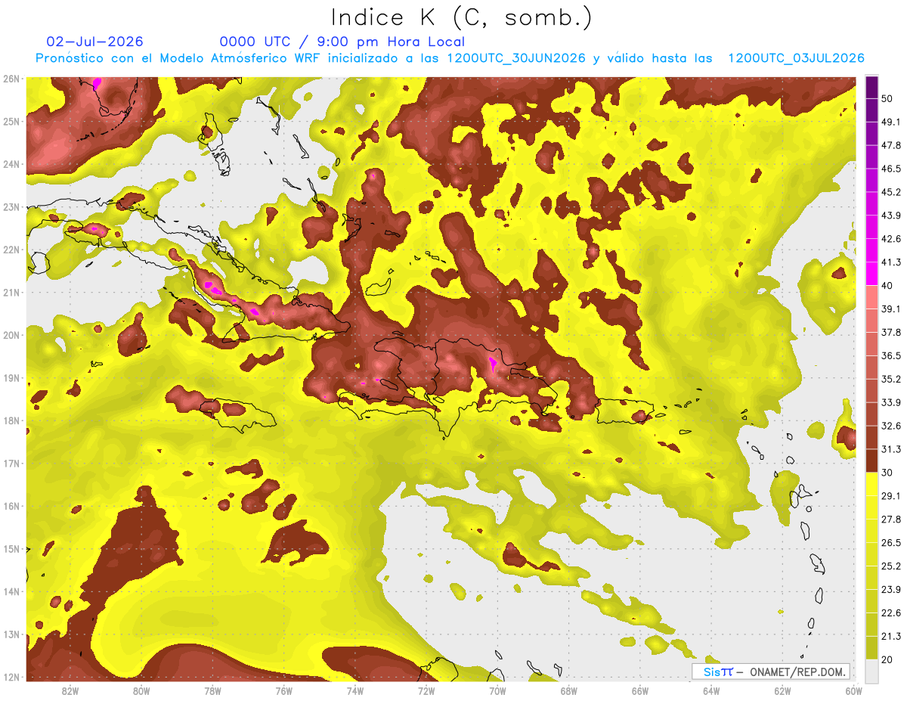907x701 pixels.
Task: Click the 'Indice K (C, somb.)' title
Action: [x=461, y=17]
